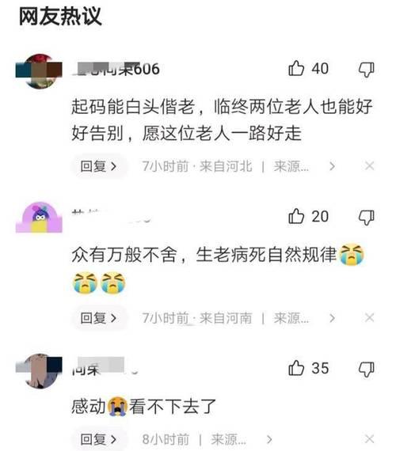Dislike the comment from 河北 user
396x451 pixels.
(x=367, y=70)
